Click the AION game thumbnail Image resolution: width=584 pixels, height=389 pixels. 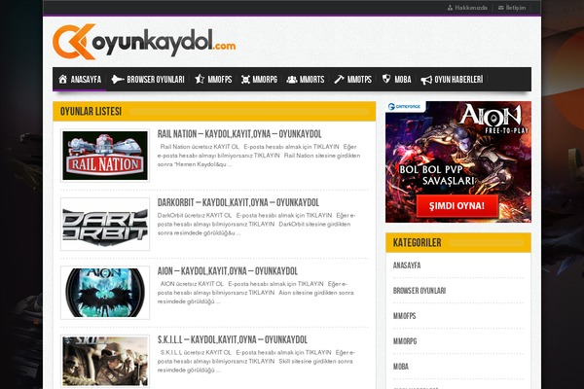click(x=105, y=293)
